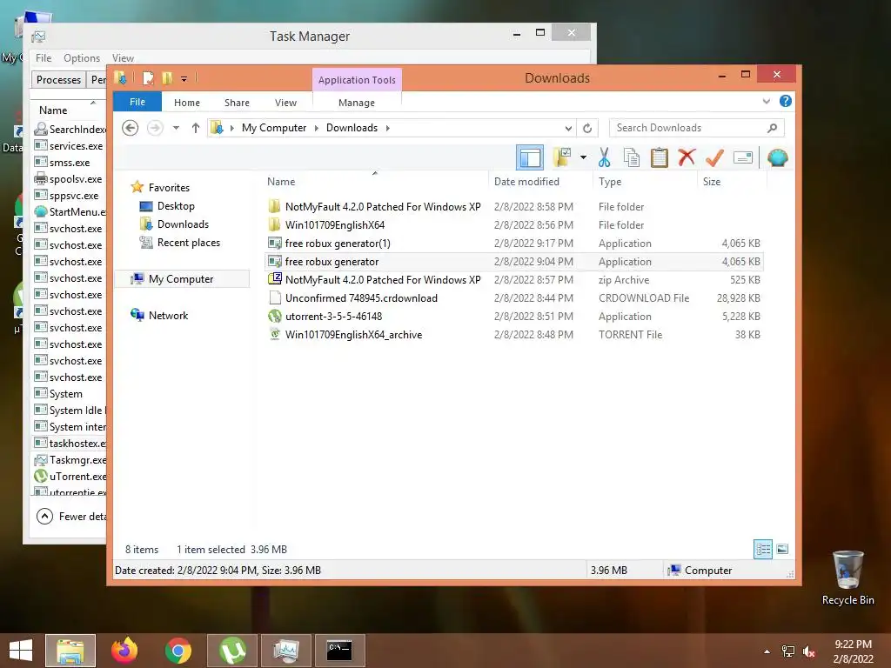Click the search magnifier icon

coord(773,128)
